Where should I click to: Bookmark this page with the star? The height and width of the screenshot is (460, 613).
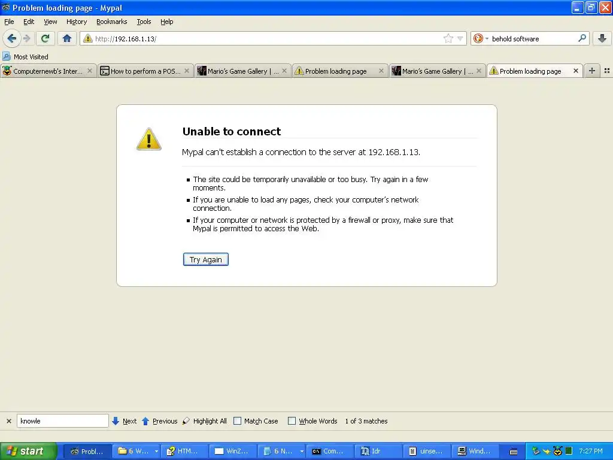pyautogui.click(x=448, y=38)
